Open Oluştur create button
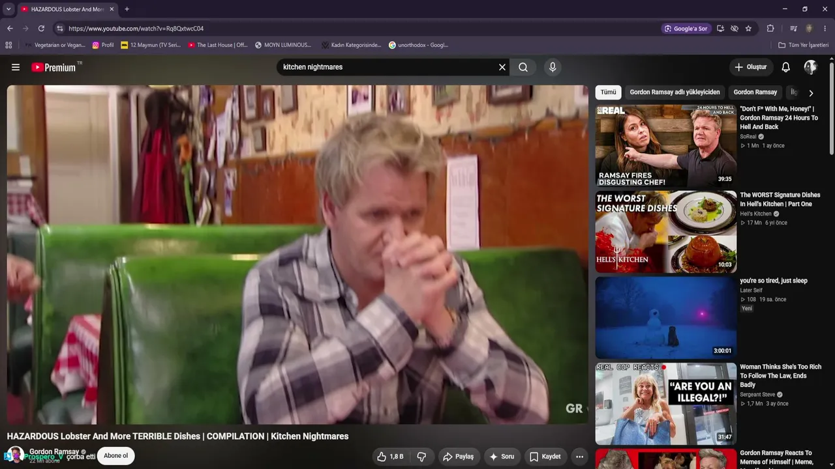This screenshot has width=835, height=469. pyautogui.click(x=751, y=67)
